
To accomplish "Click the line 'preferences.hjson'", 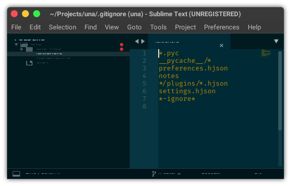I will click(193, 68).
